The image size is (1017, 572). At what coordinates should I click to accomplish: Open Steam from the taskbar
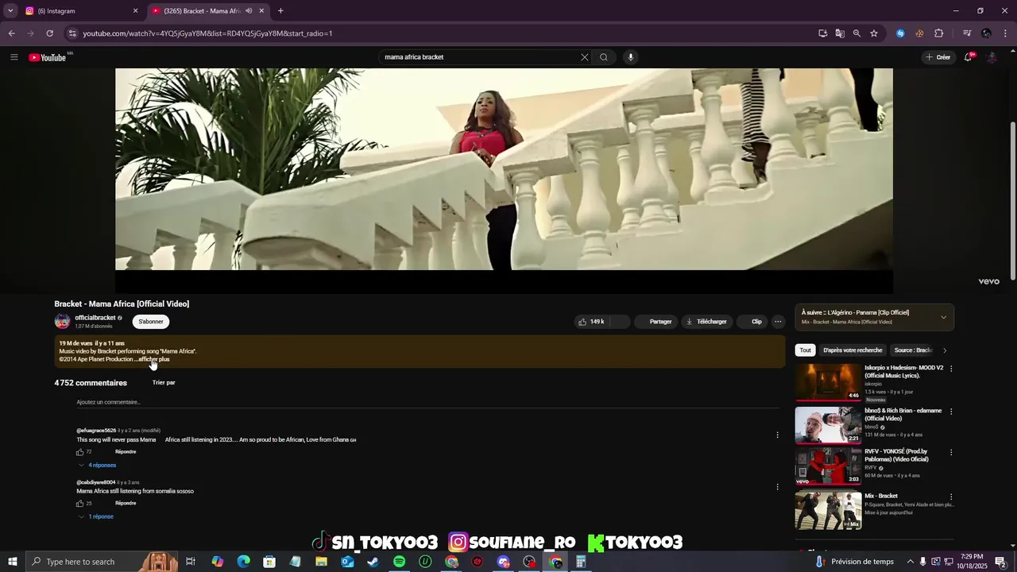click(373, 562)
